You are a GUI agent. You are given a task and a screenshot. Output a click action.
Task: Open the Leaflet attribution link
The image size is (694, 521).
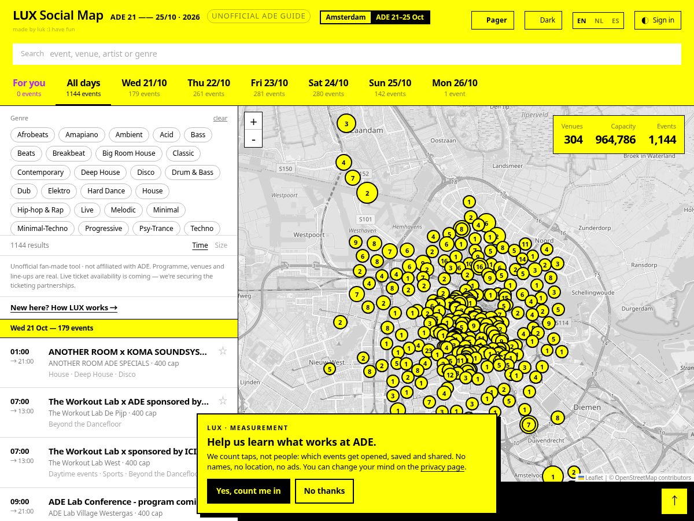(590, 478)
